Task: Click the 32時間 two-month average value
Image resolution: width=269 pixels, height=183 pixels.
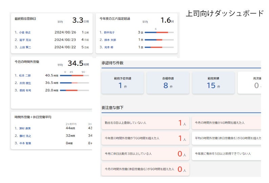Action: coord(70,136)
